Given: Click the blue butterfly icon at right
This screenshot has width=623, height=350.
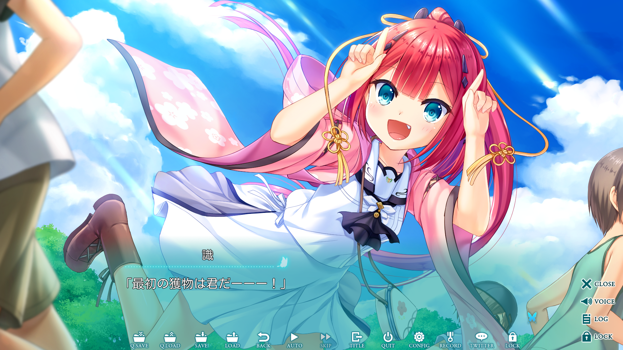Looking at the screenshot, I should point(532,317).
